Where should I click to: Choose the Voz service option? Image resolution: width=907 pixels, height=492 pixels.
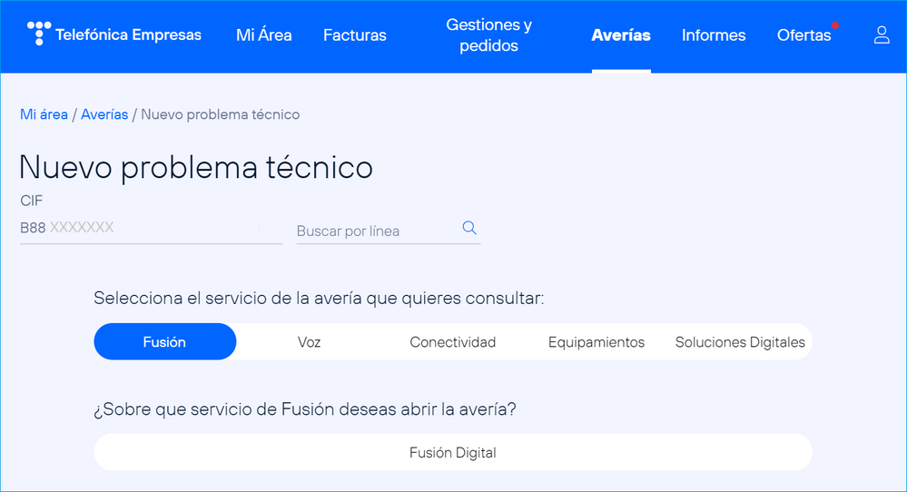tap(309, 342)
